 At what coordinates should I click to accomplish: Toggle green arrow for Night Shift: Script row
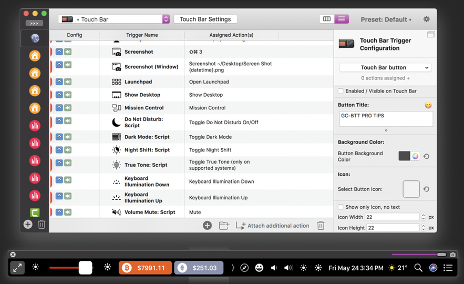pos(68,150)
